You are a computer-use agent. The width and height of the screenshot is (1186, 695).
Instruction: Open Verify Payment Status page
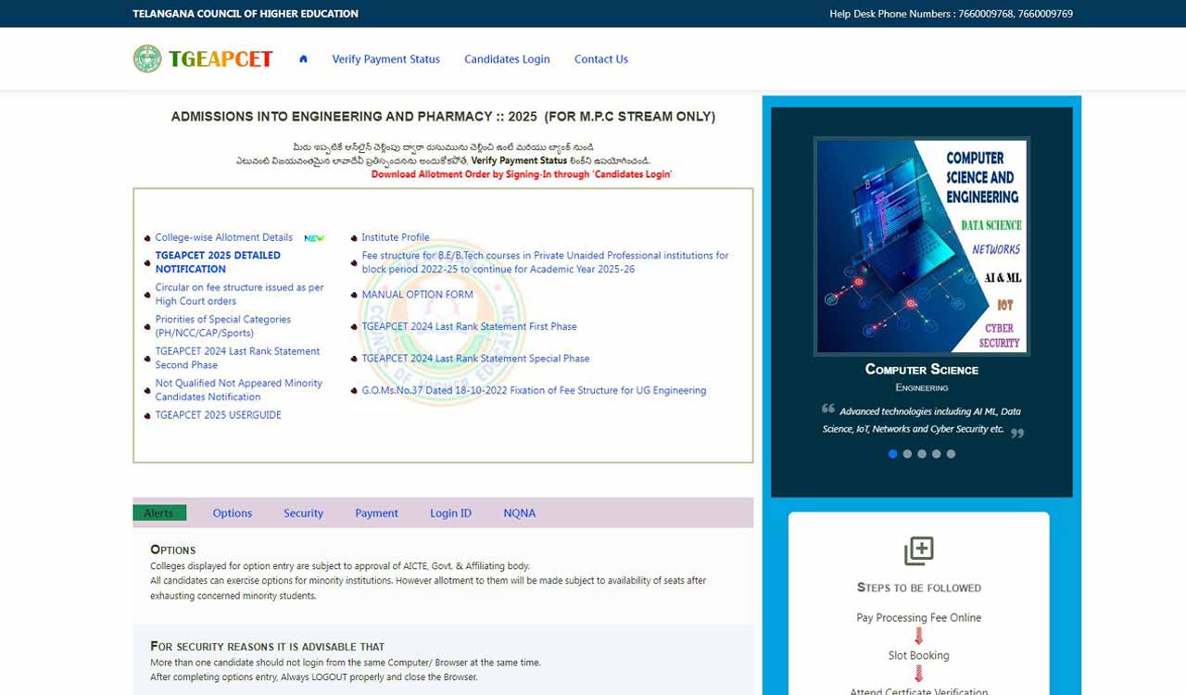tap(385, 59)
